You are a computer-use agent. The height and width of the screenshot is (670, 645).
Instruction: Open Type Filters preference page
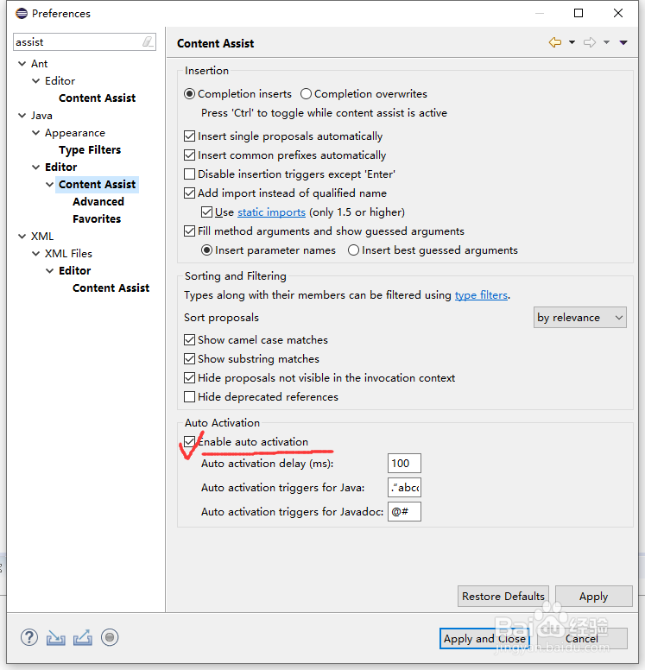90,150
